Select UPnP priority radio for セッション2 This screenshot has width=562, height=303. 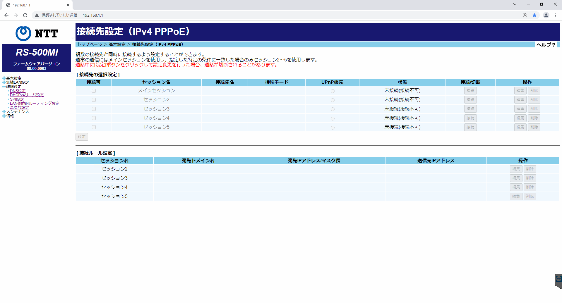click(333, 100)
